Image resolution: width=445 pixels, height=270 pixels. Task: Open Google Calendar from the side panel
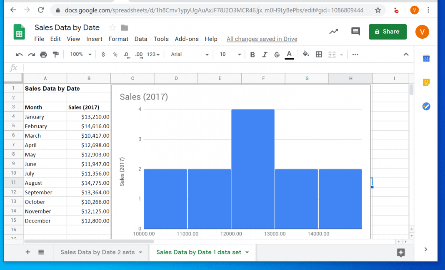pos(426,58)
